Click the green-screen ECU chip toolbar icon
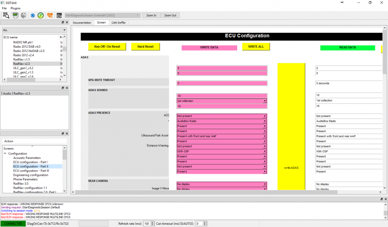 [16, 15]
